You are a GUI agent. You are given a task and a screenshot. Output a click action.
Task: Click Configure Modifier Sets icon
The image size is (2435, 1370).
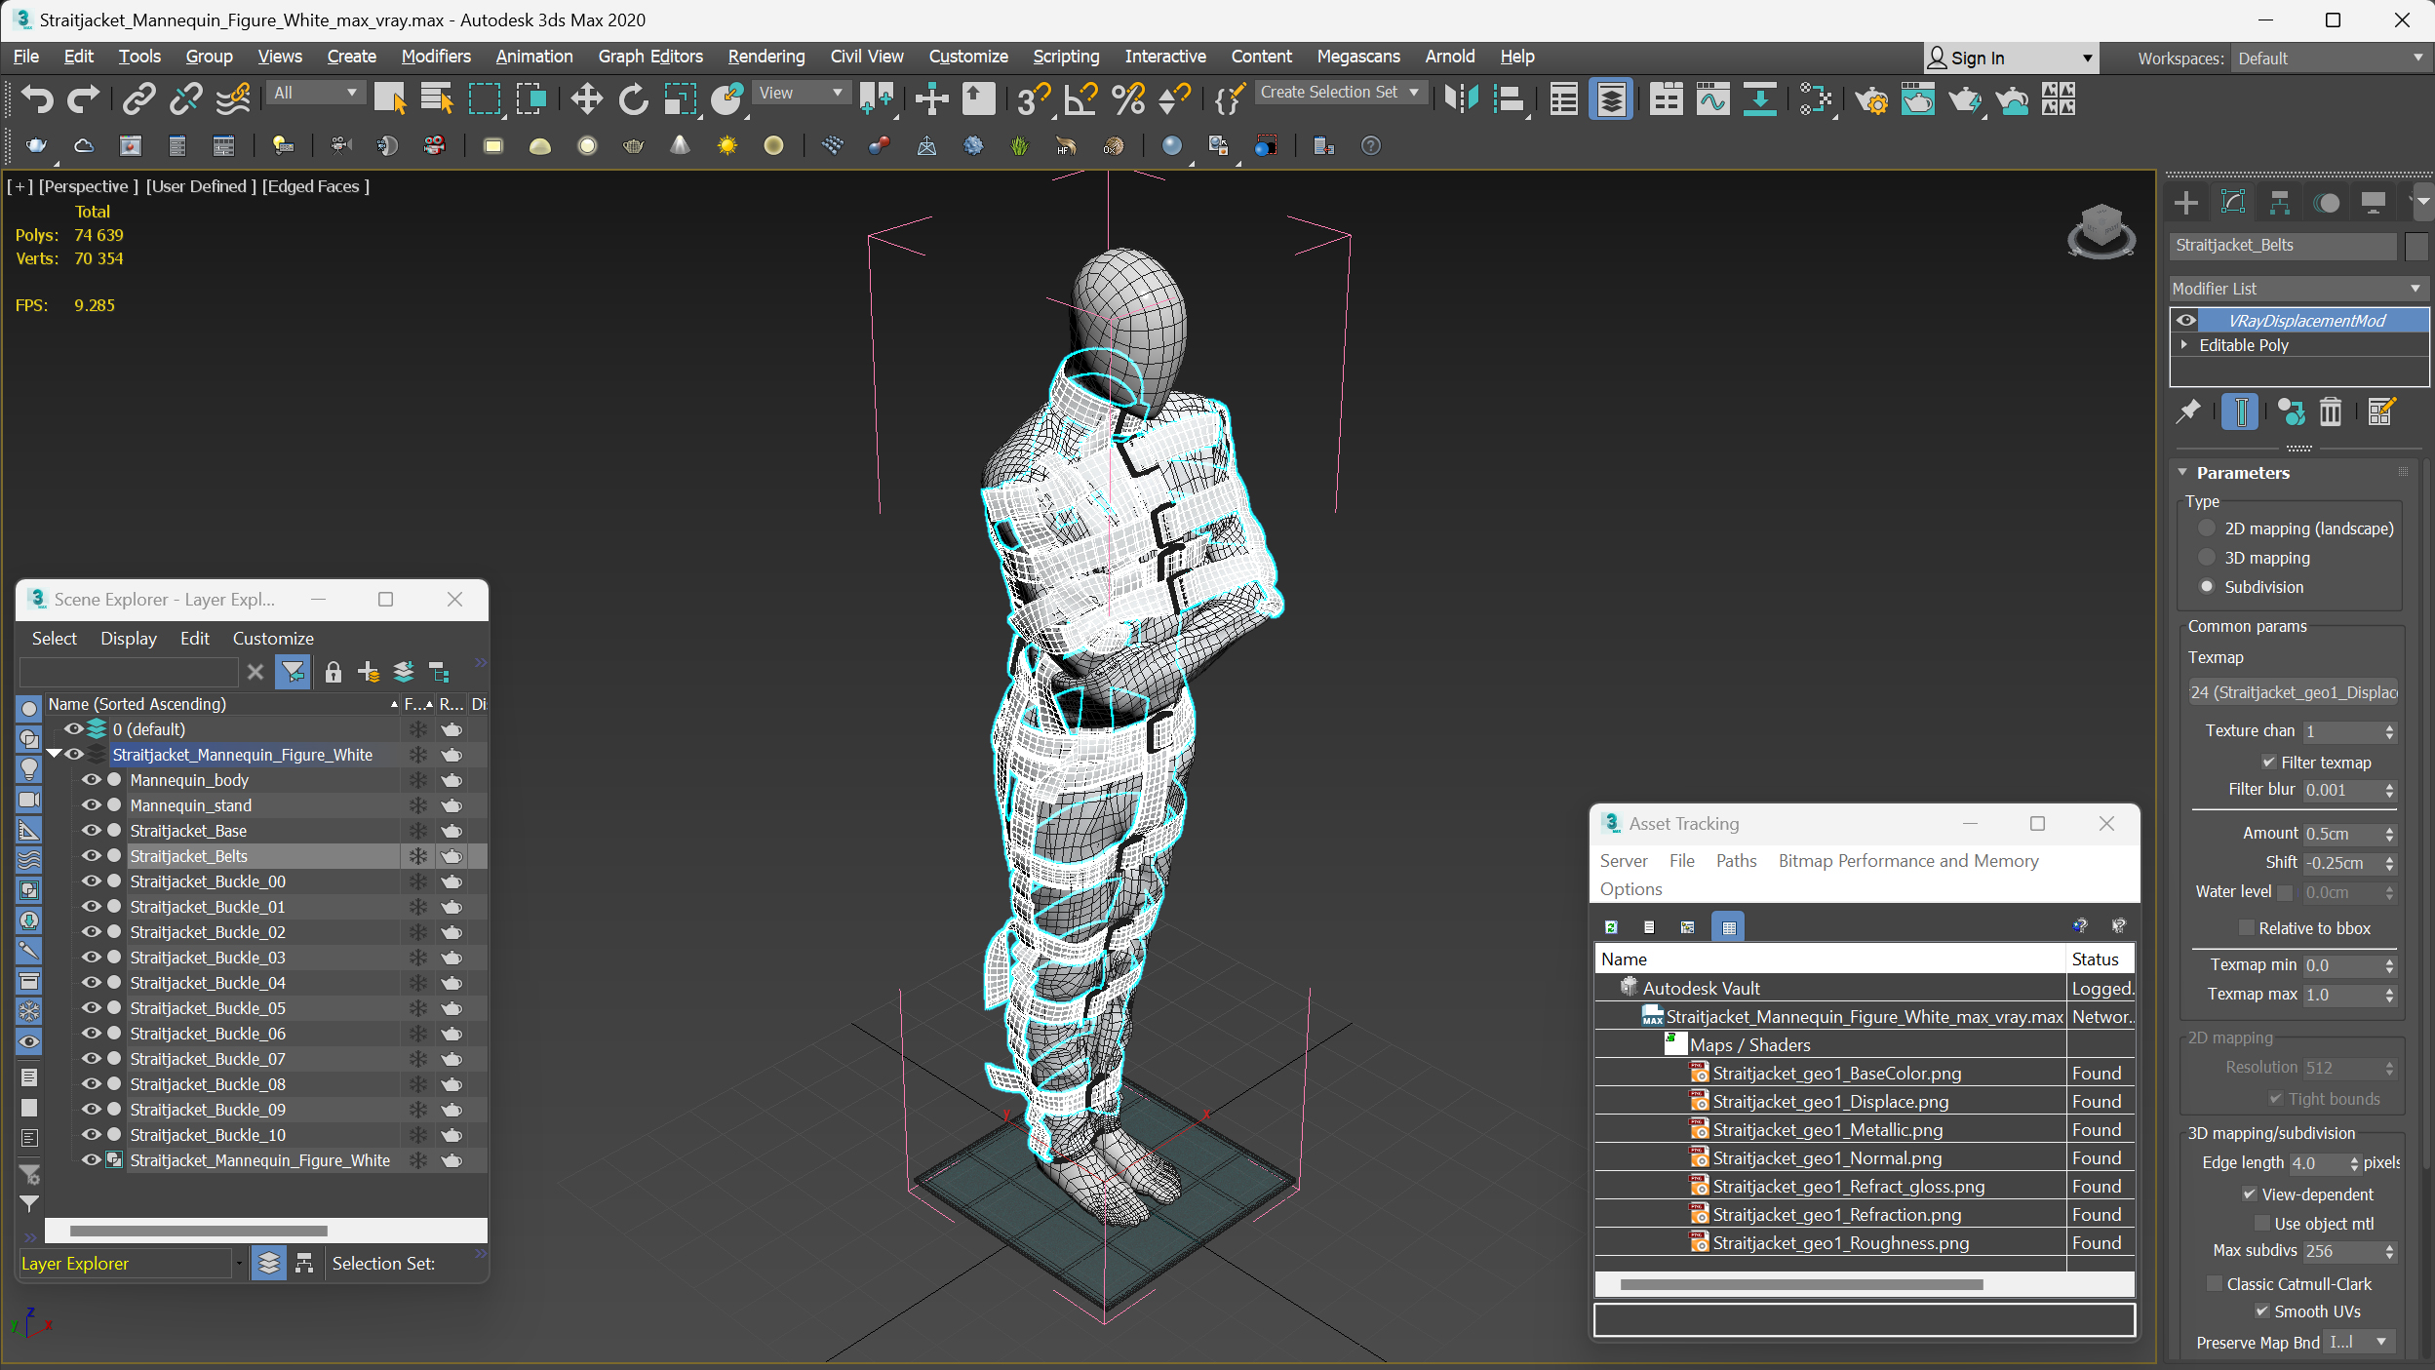coord(2380,411)
